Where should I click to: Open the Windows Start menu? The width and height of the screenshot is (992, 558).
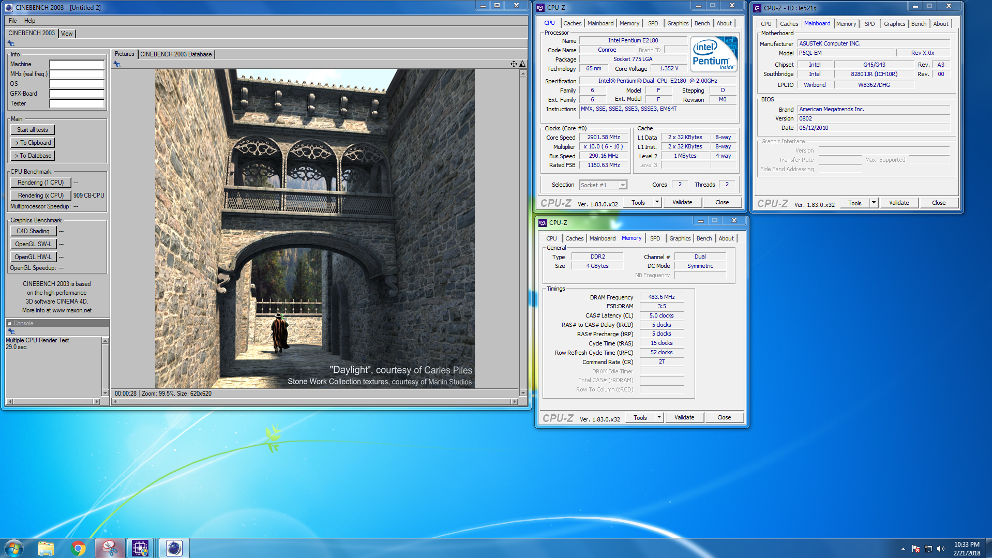point(14,548)
